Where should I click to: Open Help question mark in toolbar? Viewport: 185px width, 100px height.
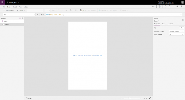pos(181,7)
